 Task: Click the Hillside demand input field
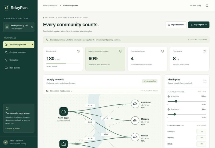pos(201,144)
